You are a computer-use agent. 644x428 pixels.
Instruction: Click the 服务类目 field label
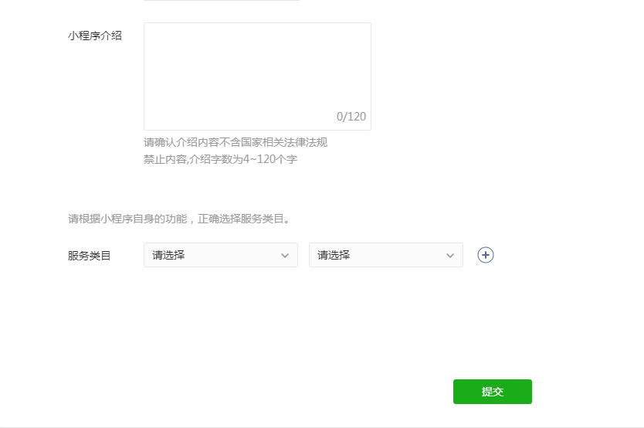(90, 256)
